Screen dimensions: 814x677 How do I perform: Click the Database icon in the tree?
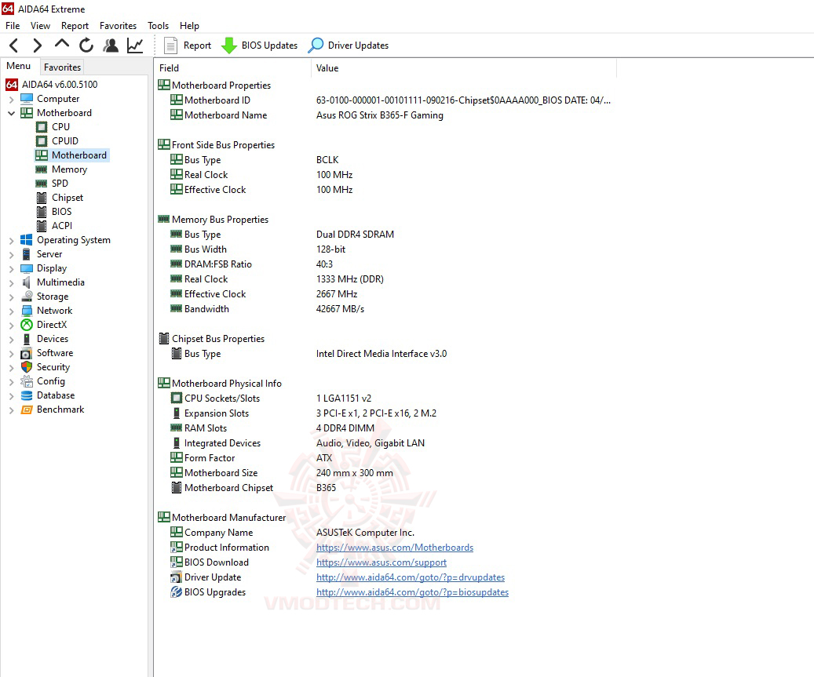point(27,395)
